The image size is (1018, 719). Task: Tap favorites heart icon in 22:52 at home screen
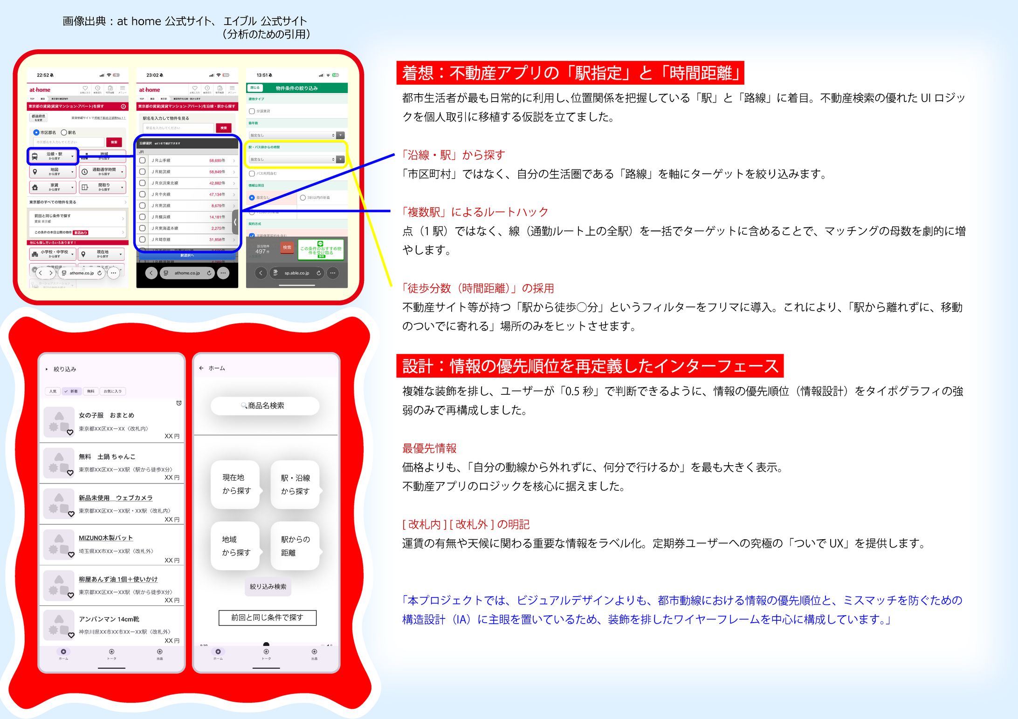(85, 88)
